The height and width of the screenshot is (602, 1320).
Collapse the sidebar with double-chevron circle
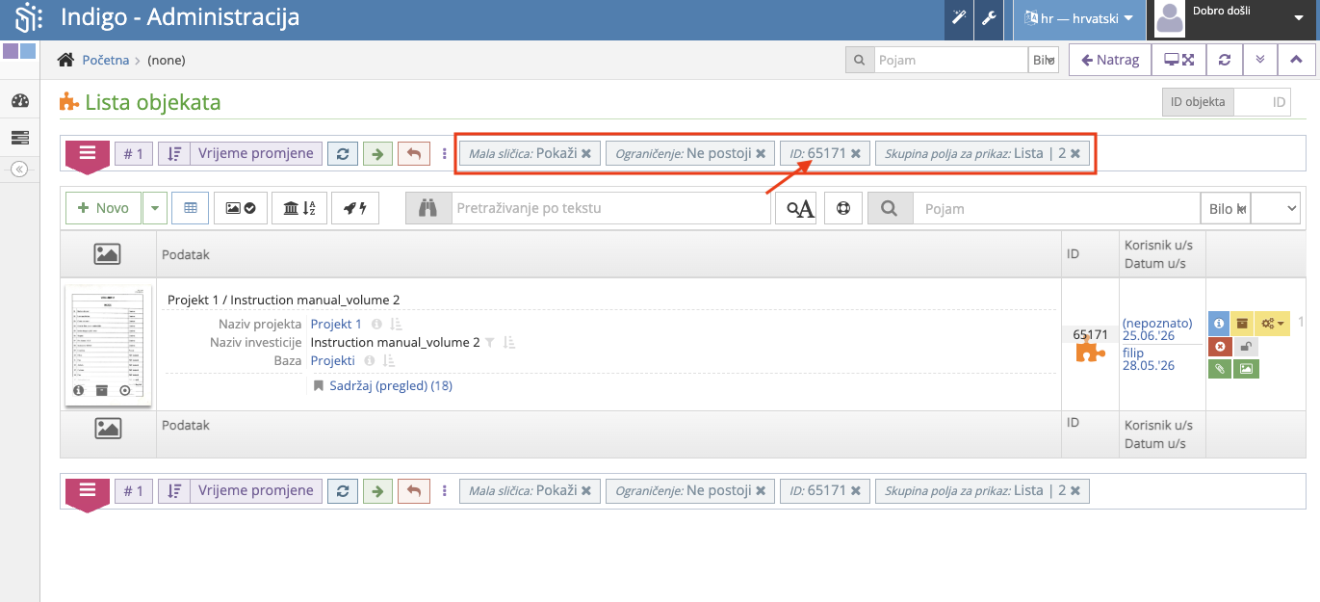pos(19,169)
